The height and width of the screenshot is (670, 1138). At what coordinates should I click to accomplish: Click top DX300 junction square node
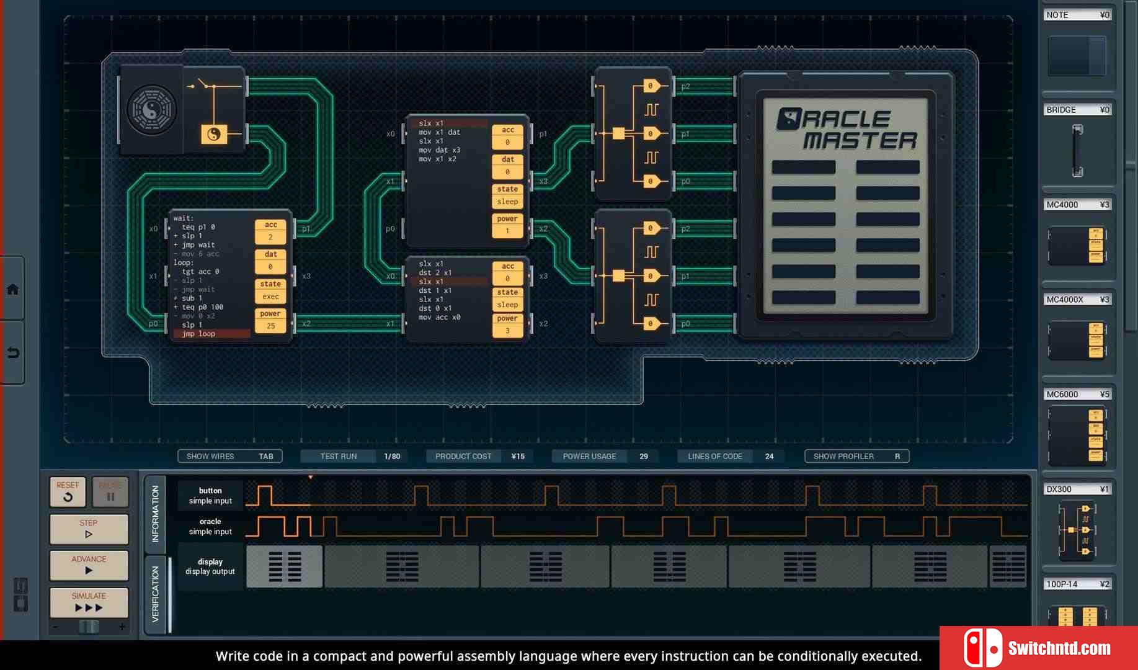pyautogui.click(x=618, y=133)
